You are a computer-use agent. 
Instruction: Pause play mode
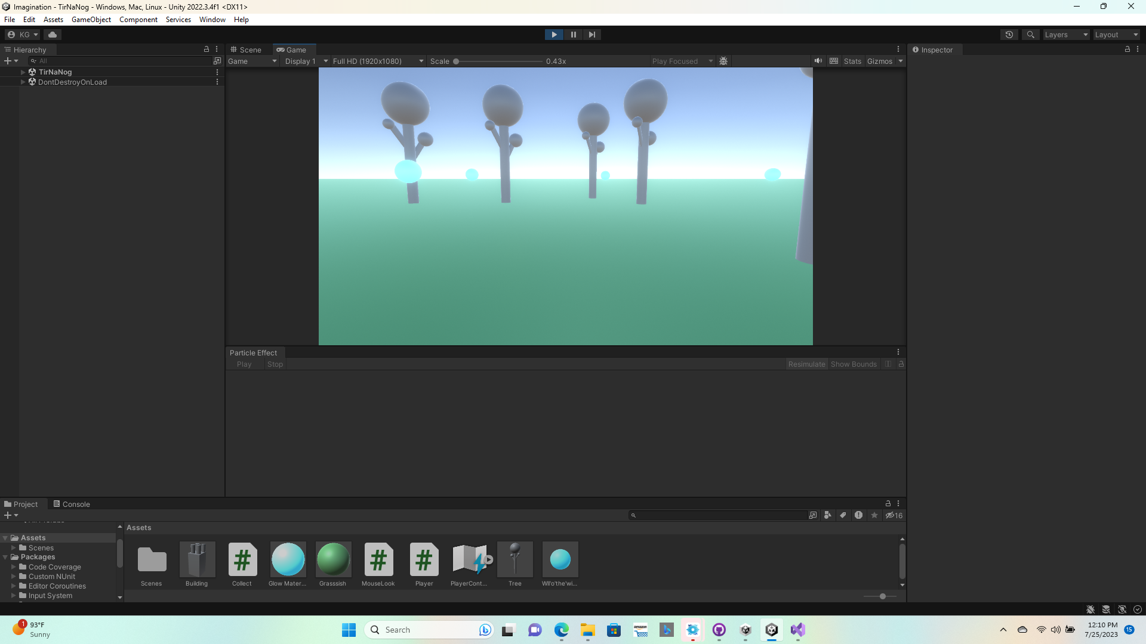(573, 34)
